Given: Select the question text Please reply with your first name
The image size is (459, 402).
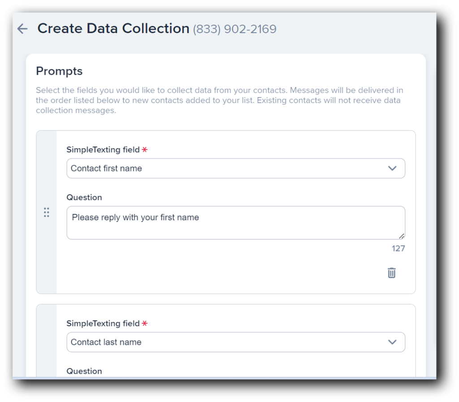Looking at the screenshot, I should pos(135,217).
